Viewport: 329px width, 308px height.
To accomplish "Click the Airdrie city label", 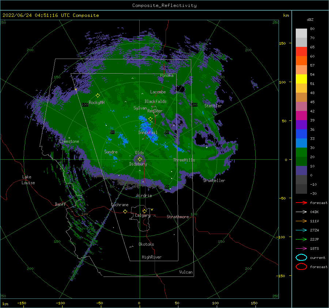I will (x=144, y=196).
